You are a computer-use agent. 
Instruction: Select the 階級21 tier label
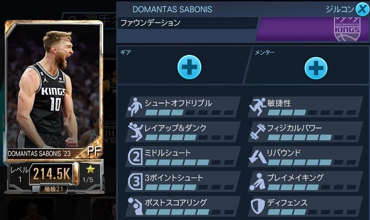pos(54,189)
